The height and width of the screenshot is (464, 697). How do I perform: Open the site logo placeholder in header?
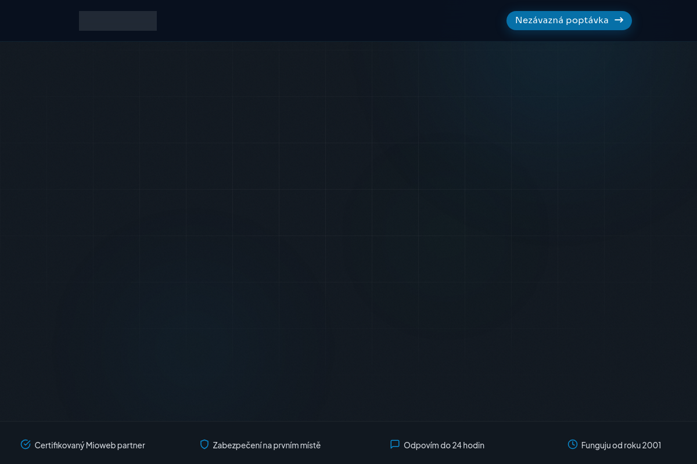(x=118, y=21)
